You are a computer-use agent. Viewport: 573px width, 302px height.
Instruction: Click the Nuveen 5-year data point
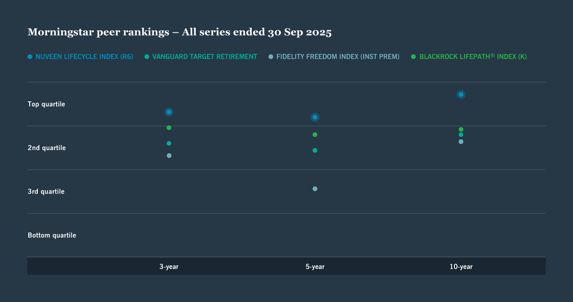pyautogui.click(x=315, y=117)
